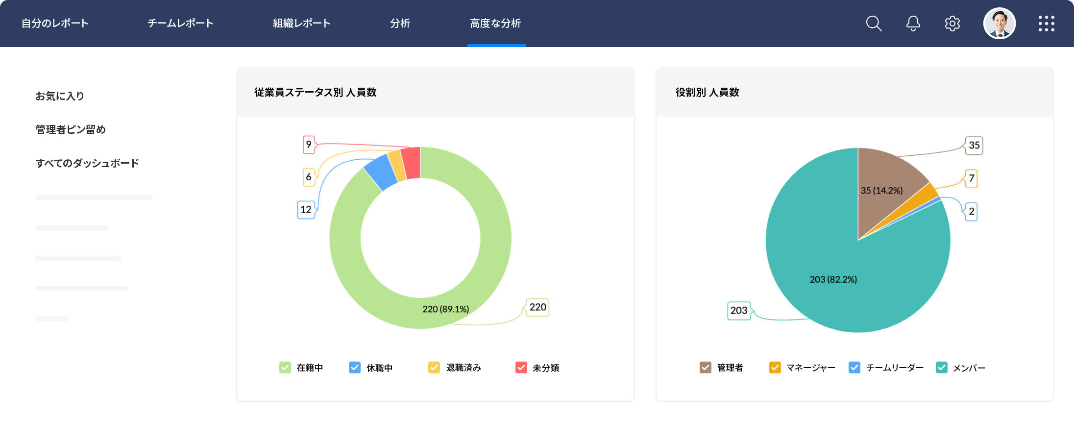The image size is (1074, 439).
Task: Select 高度な分析 tab
Action: (495, 24)
